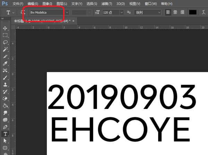
Task: Click the anti-aliasing aa icon
Action: (x=129, y=12)
